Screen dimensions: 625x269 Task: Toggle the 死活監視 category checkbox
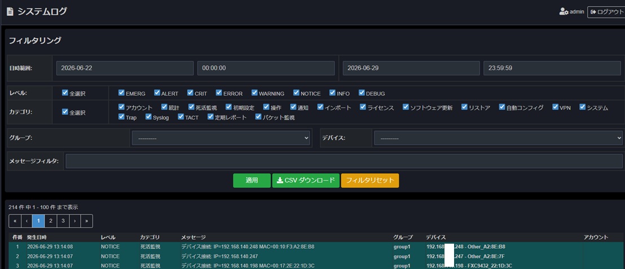(x=192, y=107)
